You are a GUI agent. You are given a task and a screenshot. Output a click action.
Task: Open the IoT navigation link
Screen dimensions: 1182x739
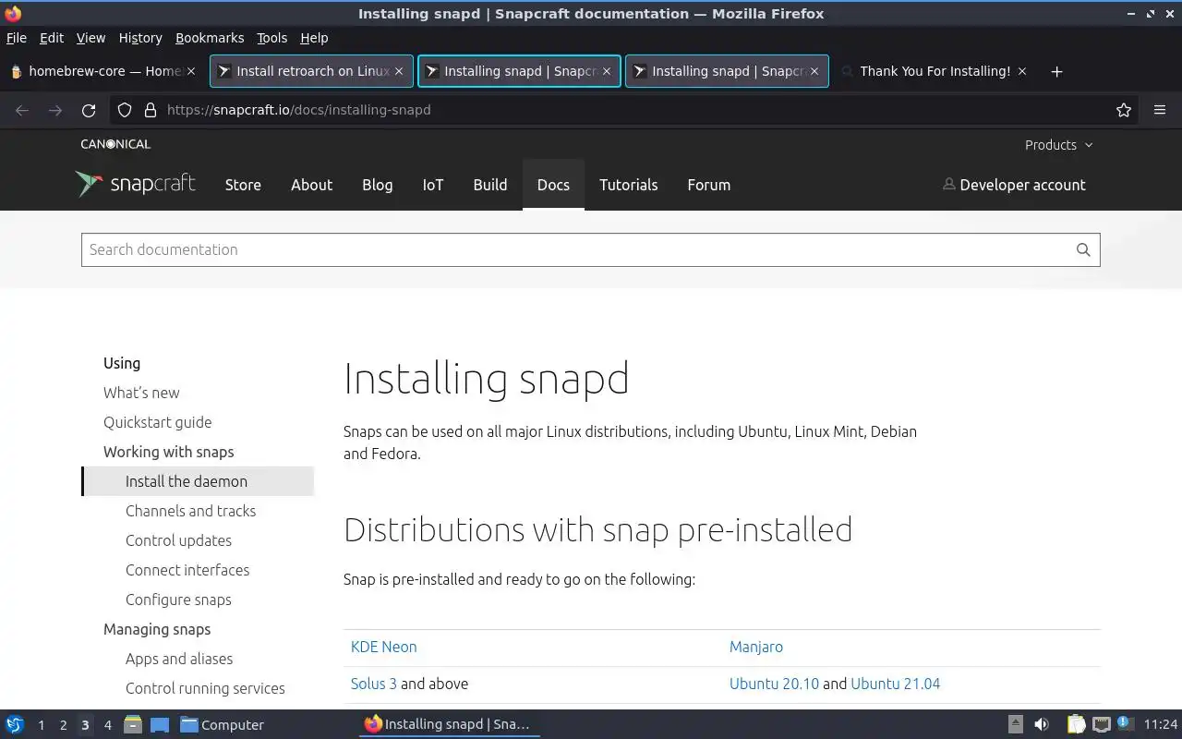pos(433,185)
